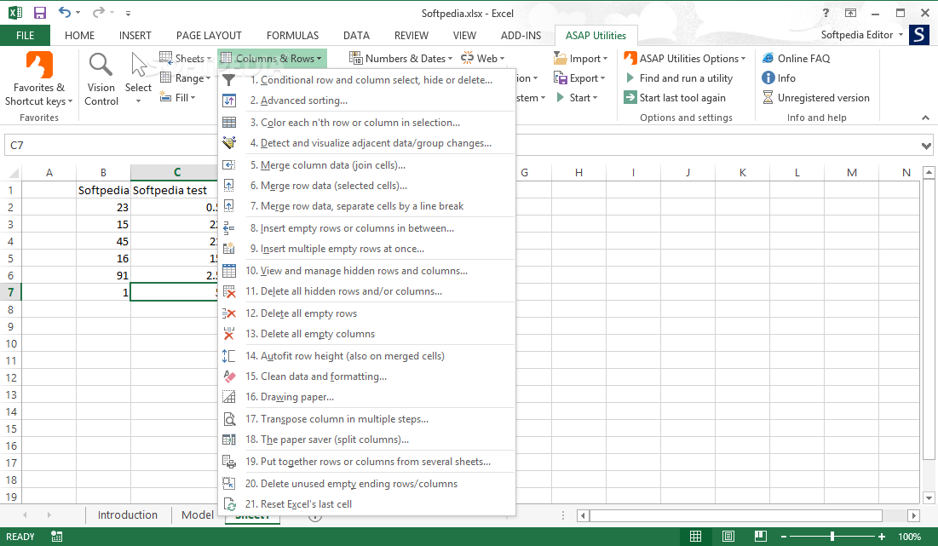
Task: Click Autofit row height icon
Action: pos(228,356)
